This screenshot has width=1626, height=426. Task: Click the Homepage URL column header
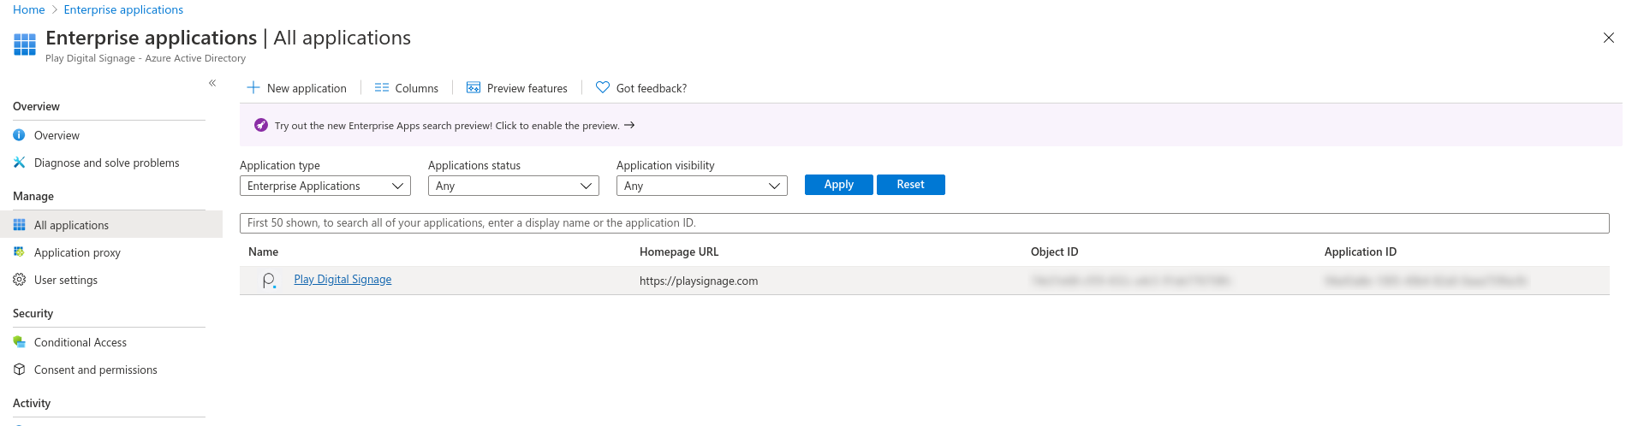point(679,251)
